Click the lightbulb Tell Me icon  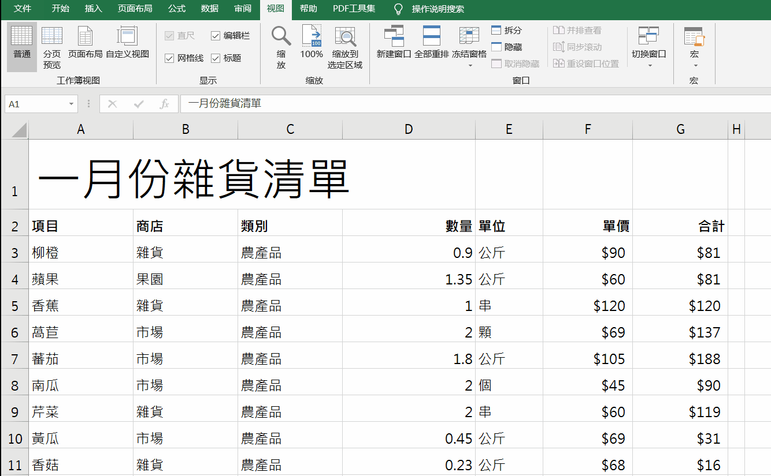click(x=398, y=9)
